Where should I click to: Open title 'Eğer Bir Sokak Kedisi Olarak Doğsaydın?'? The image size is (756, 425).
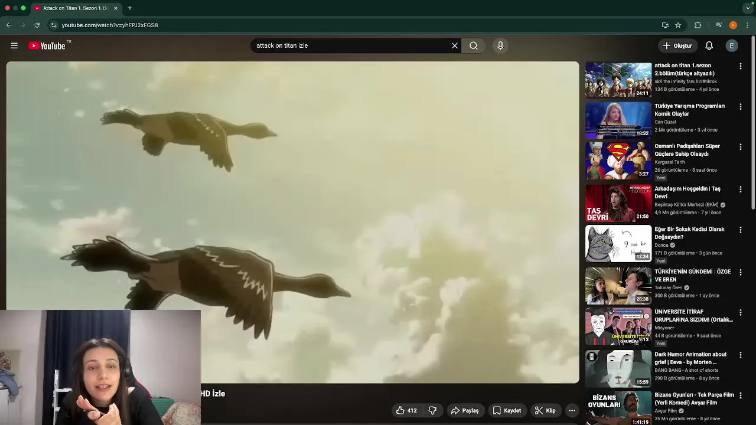tap(689, 233)
